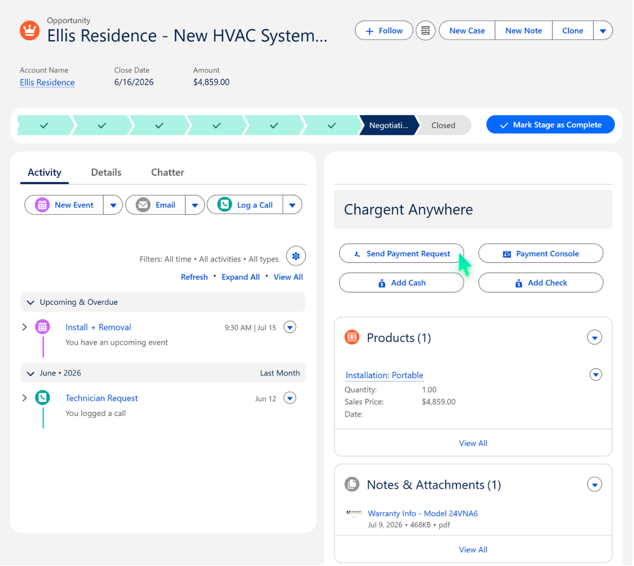Switch to the Details tab
Image resolution: width=634 pixels, height=566 pixels.
(106, 172)
